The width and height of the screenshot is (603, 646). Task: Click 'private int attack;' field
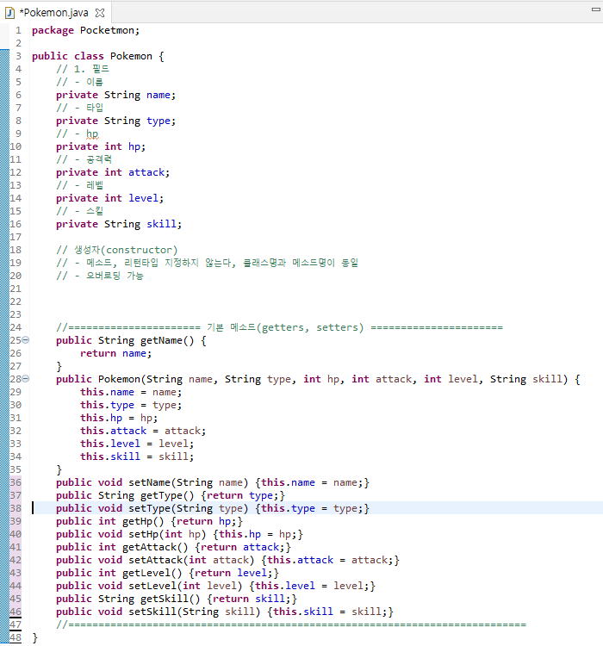click(x=113, y=172)
